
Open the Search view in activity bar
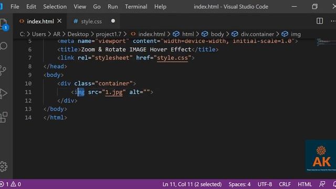coord(4,46)
